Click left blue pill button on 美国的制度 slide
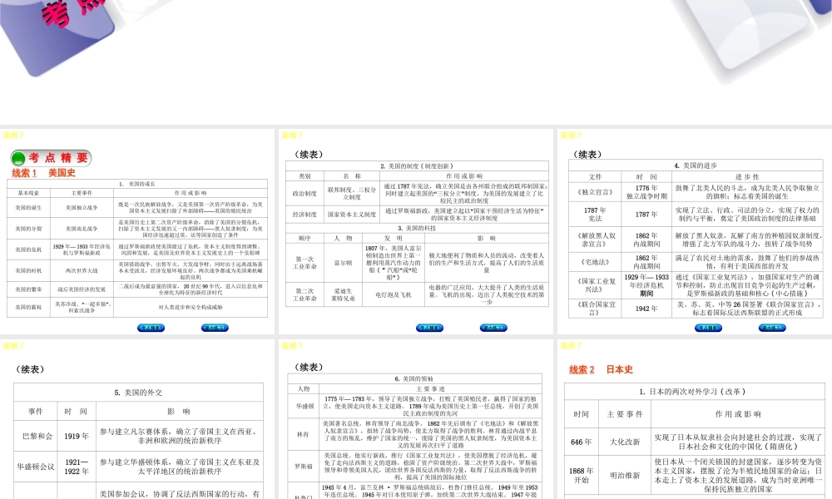Image resolution: width=832 pixels, height=499 pixels. [x=430, y=328]
